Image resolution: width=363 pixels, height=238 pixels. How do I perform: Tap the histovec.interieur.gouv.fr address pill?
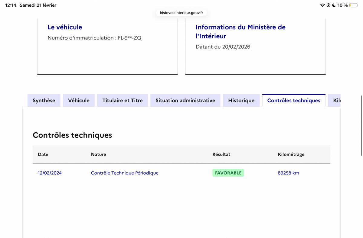(181, 13)
